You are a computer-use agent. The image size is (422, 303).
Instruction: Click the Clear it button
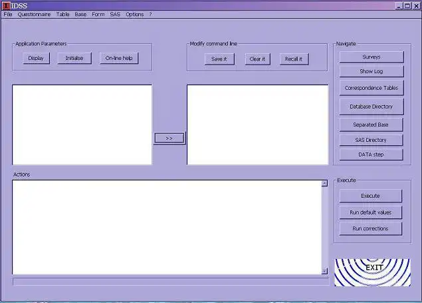point(258,59)
